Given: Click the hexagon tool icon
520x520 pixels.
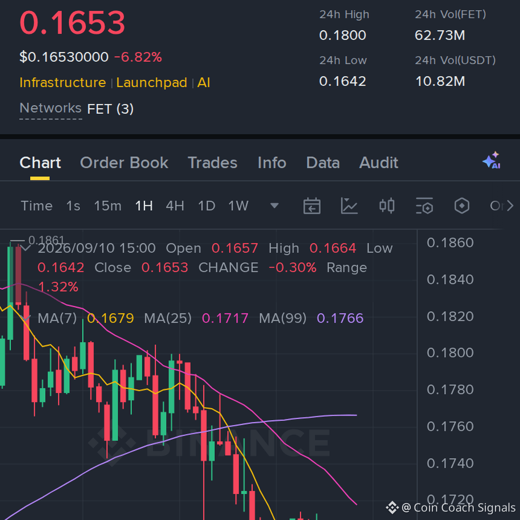Looking at the screenshot, I should tap(462, 206).
